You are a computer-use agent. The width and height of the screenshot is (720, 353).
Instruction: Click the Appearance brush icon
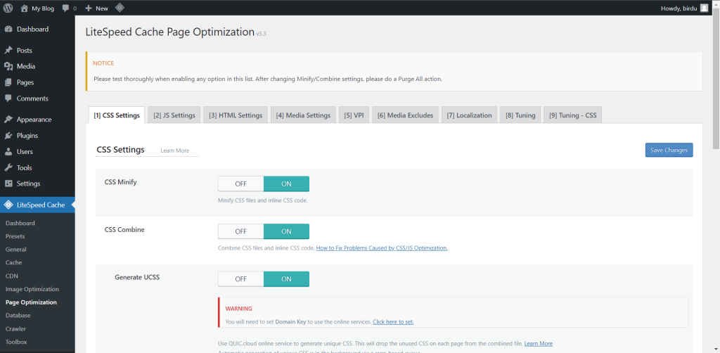[8, 120]
